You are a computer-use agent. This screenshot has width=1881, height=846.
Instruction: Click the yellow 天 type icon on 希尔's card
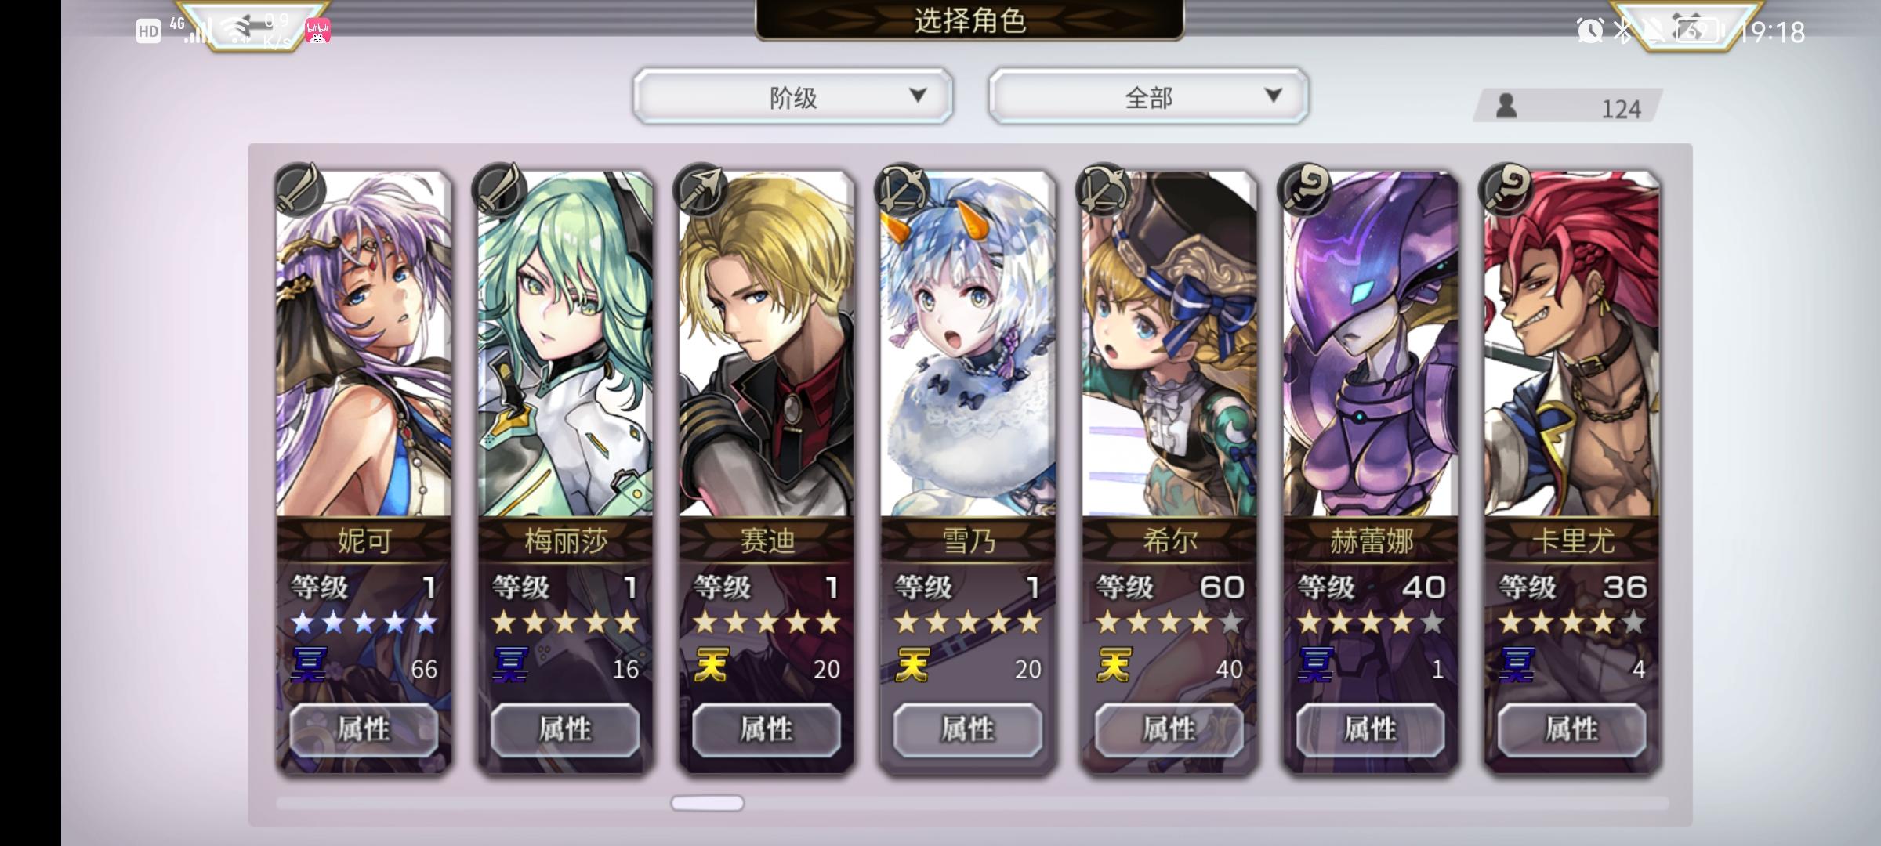1114,666
